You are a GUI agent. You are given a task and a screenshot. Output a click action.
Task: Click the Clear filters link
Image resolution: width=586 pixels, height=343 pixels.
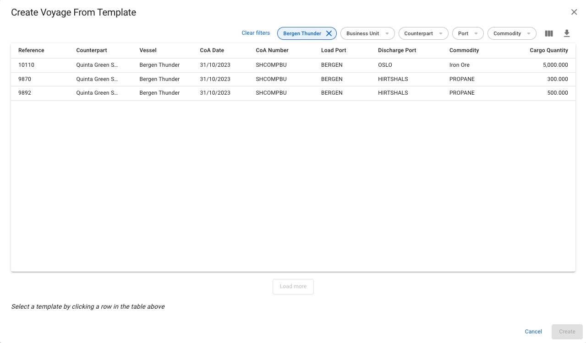[256, 33]
